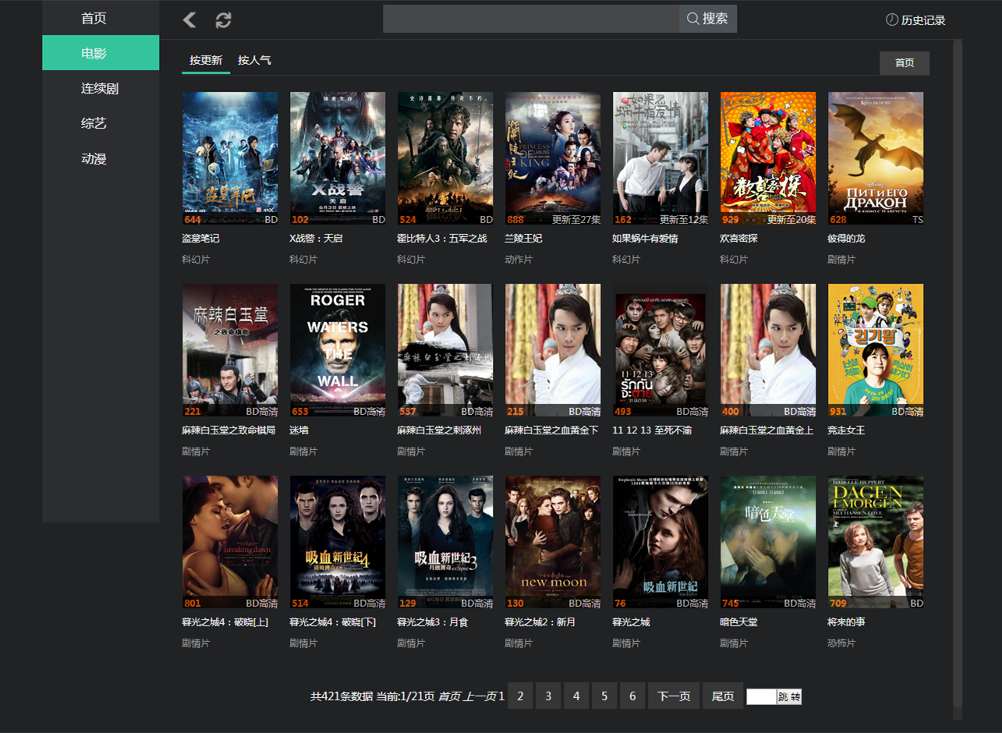The image size is (1002, 733).
Task: Click the title text 迷墙
Action: point(299,430)
